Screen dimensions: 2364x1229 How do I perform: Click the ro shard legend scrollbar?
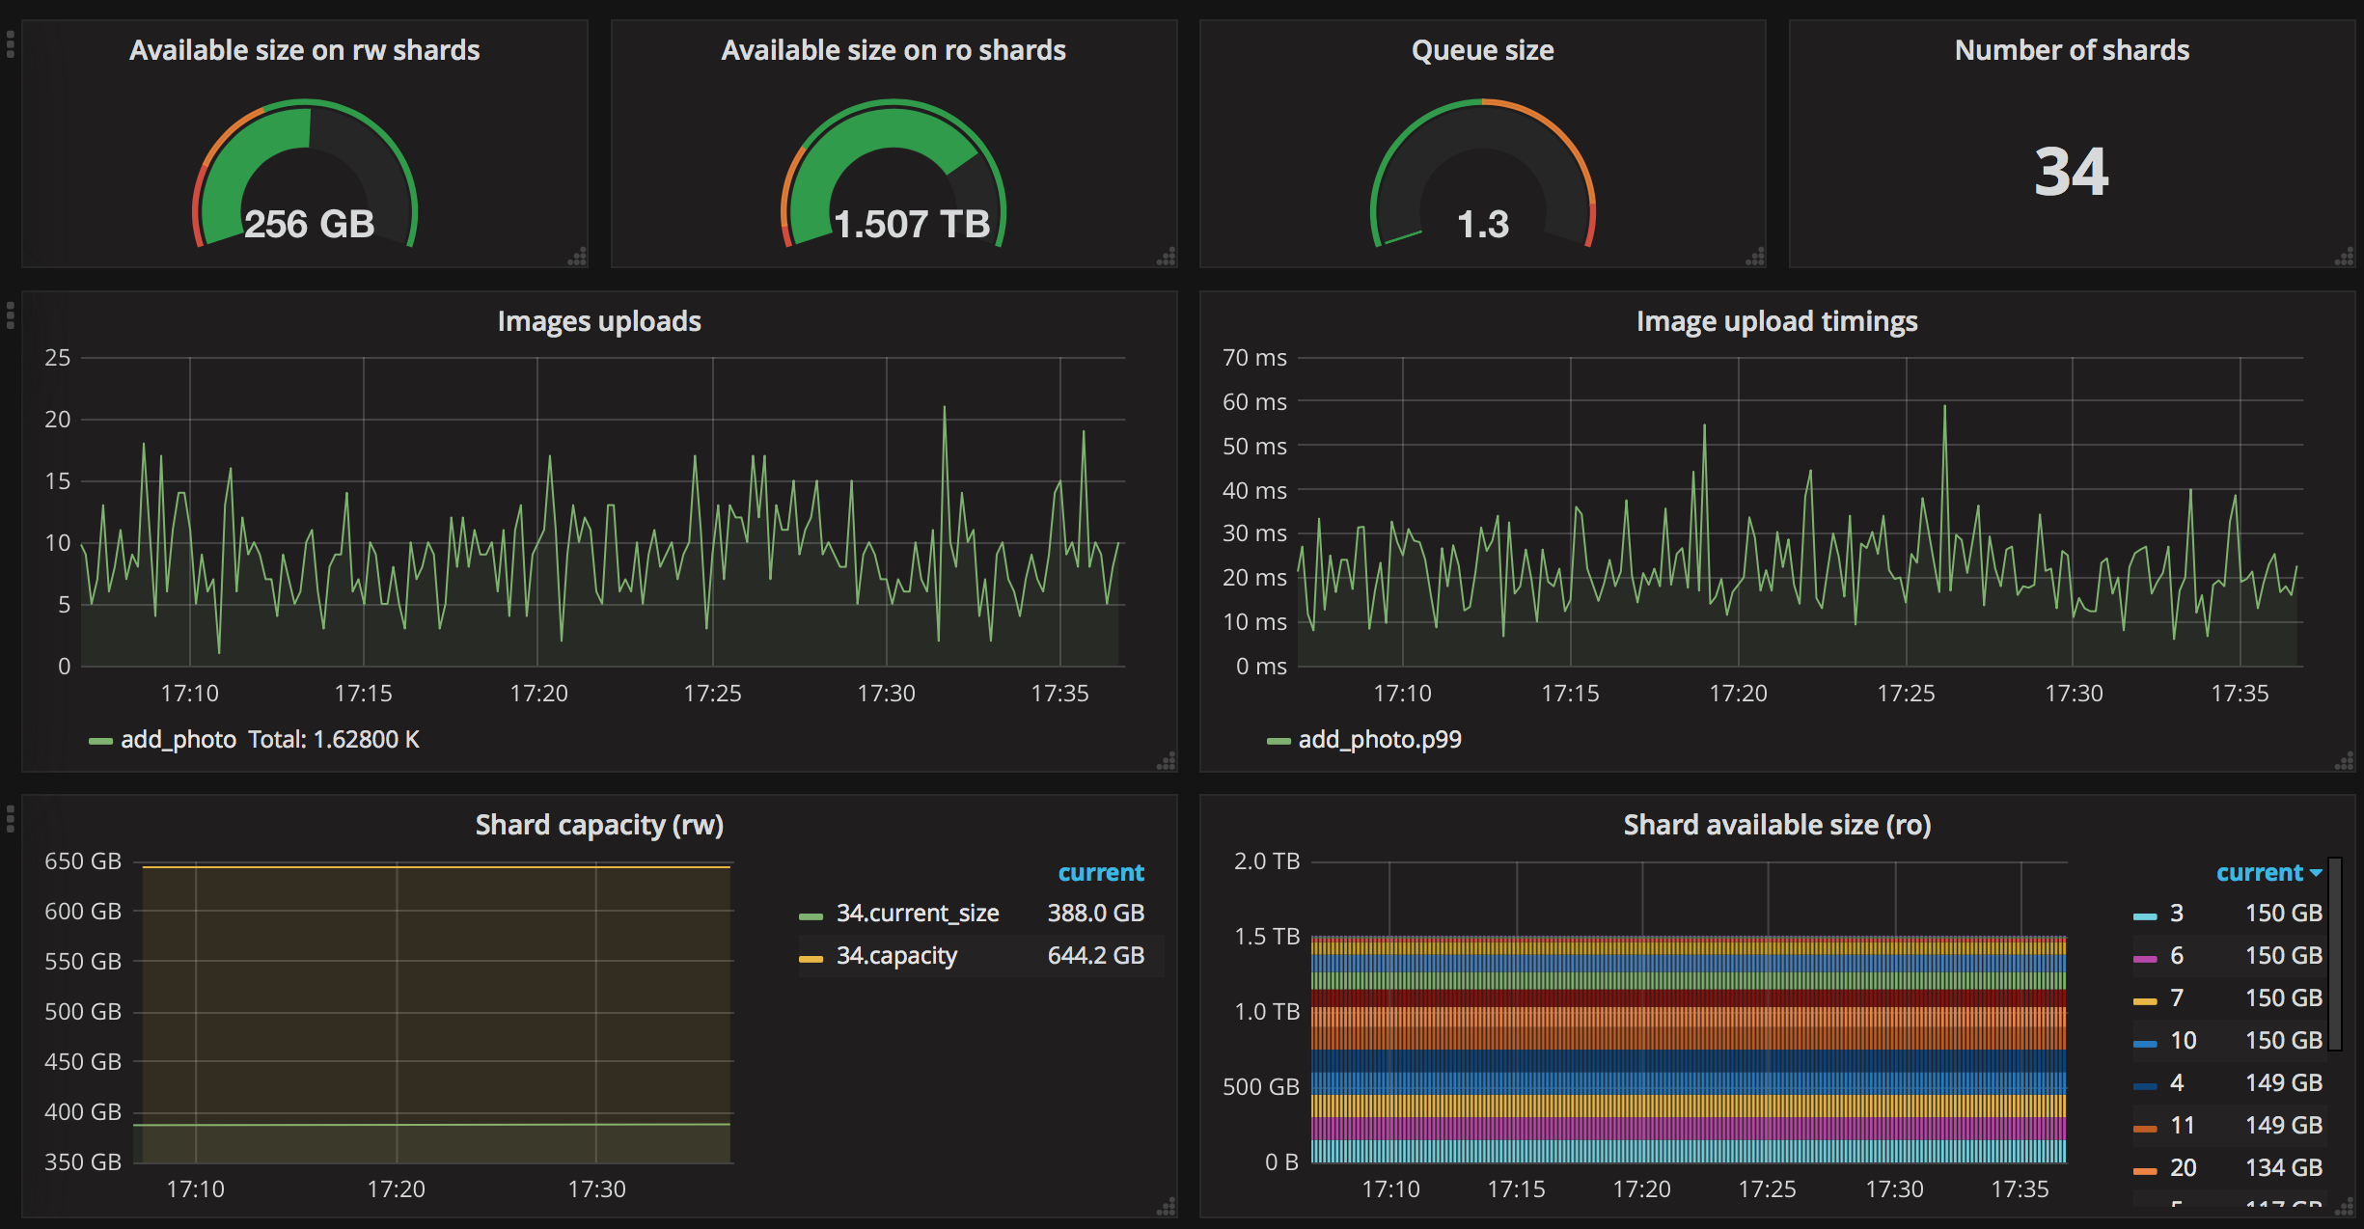coord(2335,954)
